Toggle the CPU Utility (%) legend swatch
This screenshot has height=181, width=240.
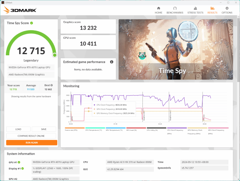156,128
